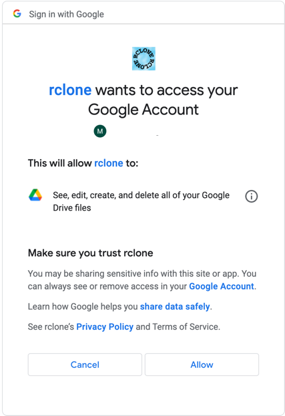Click the Google G logo icon
The width and height of the screenshot is (285, 416).
pos(17,13)
